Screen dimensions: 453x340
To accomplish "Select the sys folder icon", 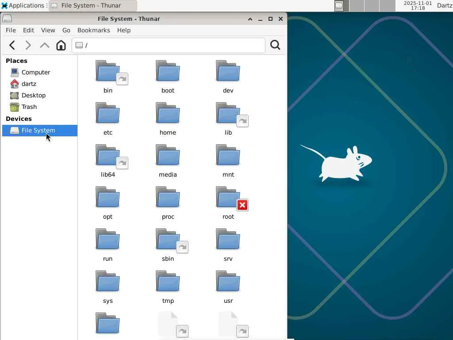I will [108, 281].
